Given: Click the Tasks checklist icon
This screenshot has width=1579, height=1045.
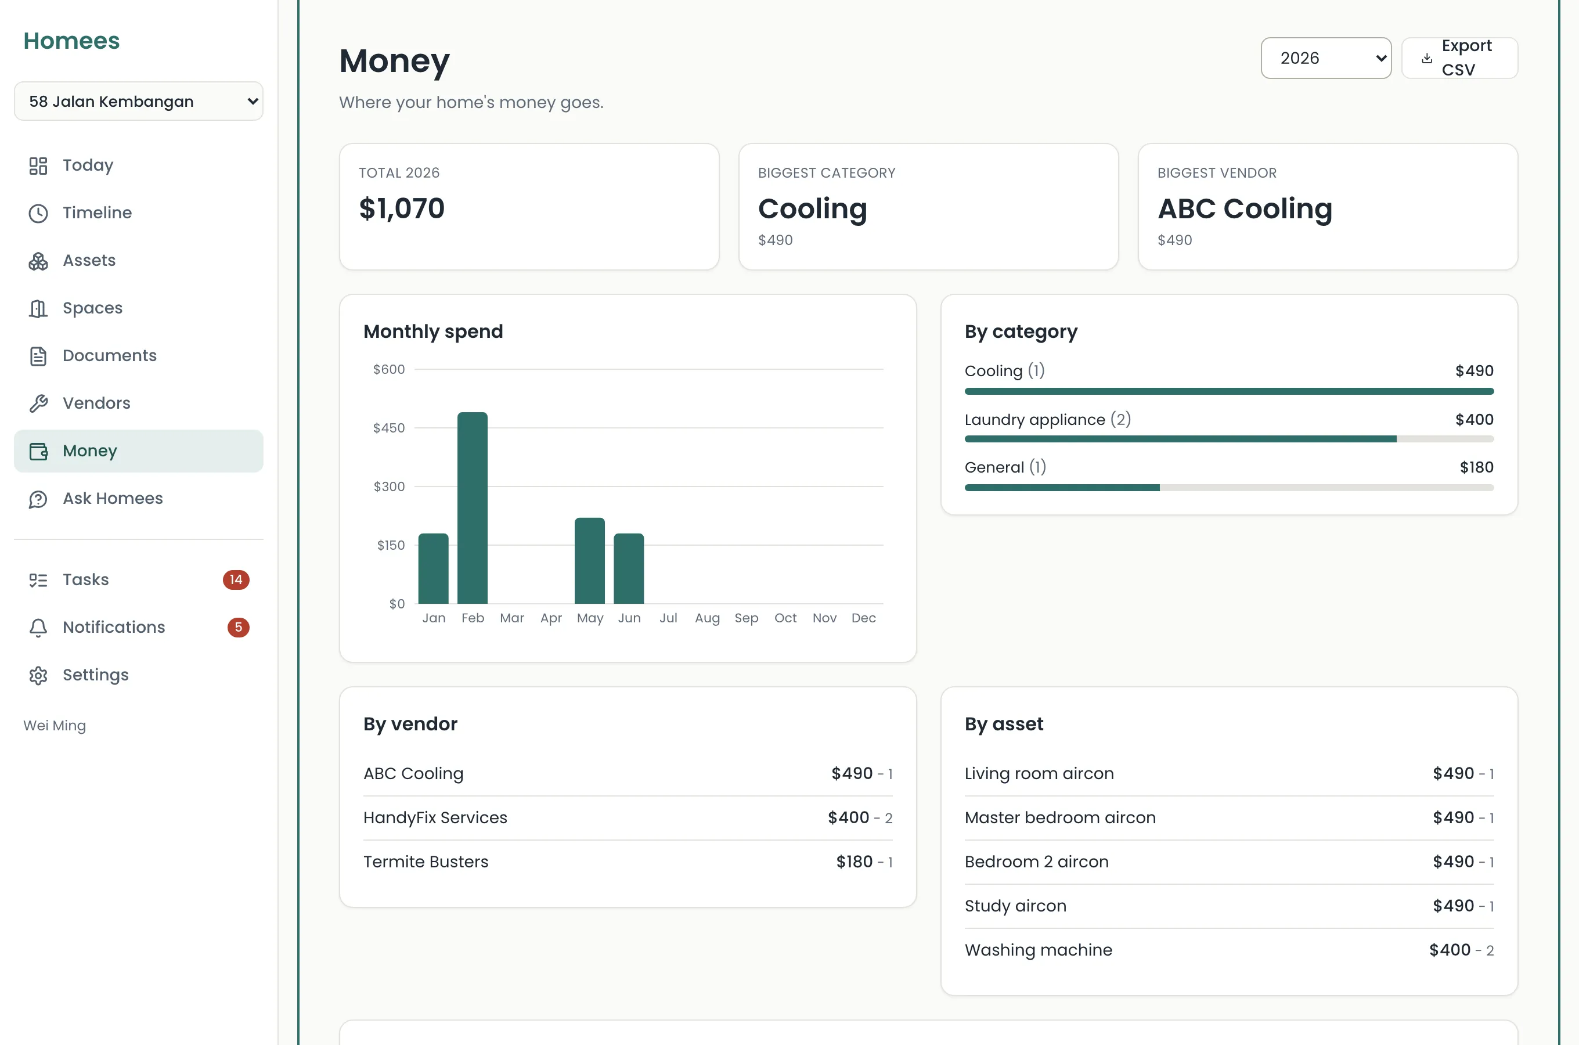Looking at the screenshot, I should tap(38, 580).
